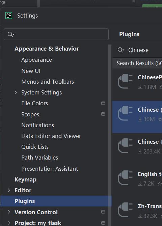Select the New UI settings entry
The image size is (162, 226).
pos(31,71)
